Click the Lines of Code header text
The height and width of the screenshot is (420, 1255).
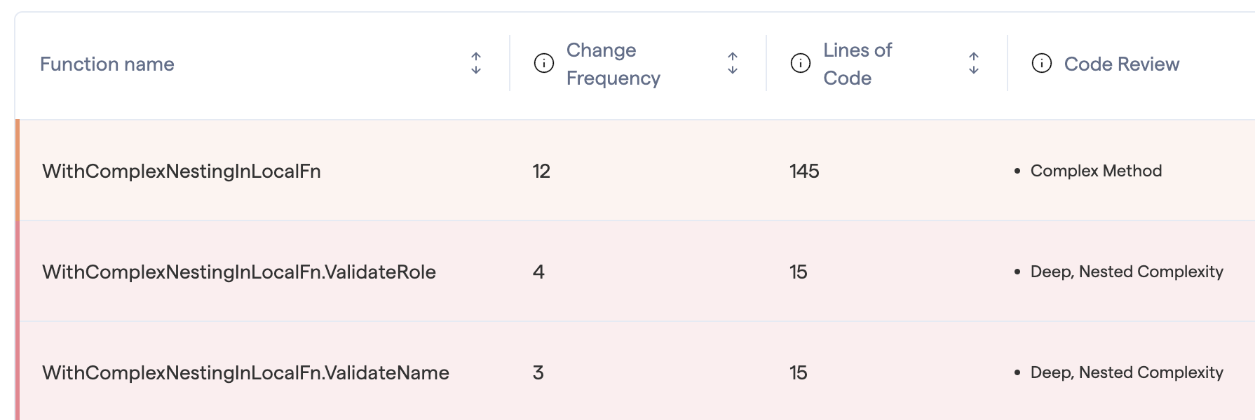point(857,64)
